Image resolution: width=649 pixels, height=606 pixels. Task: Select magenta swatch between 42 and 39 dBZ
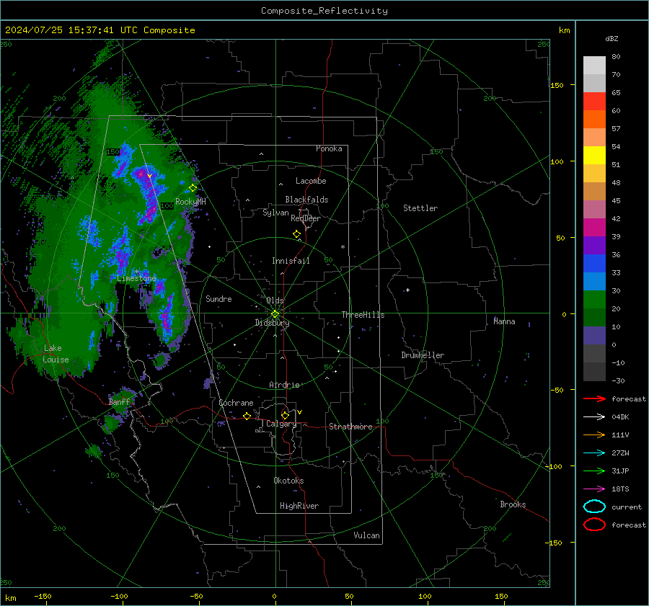point(594,228)
